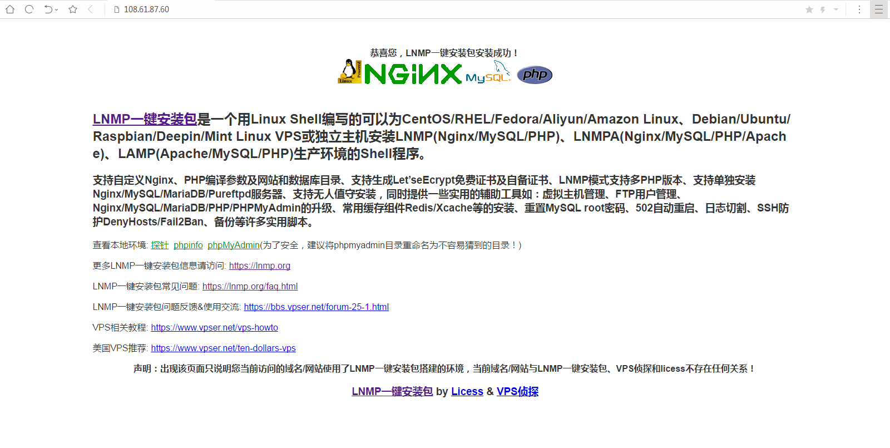
Task: Expand the small arrow next to lightning icon
Action: [x=836, y=9]
